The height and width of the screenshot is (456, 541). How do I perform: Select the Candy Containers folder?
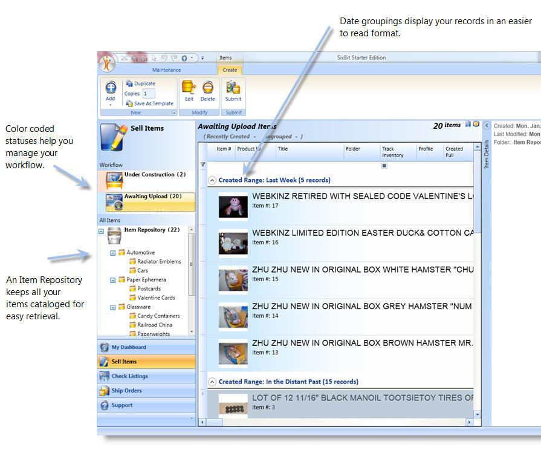[158, 316]
